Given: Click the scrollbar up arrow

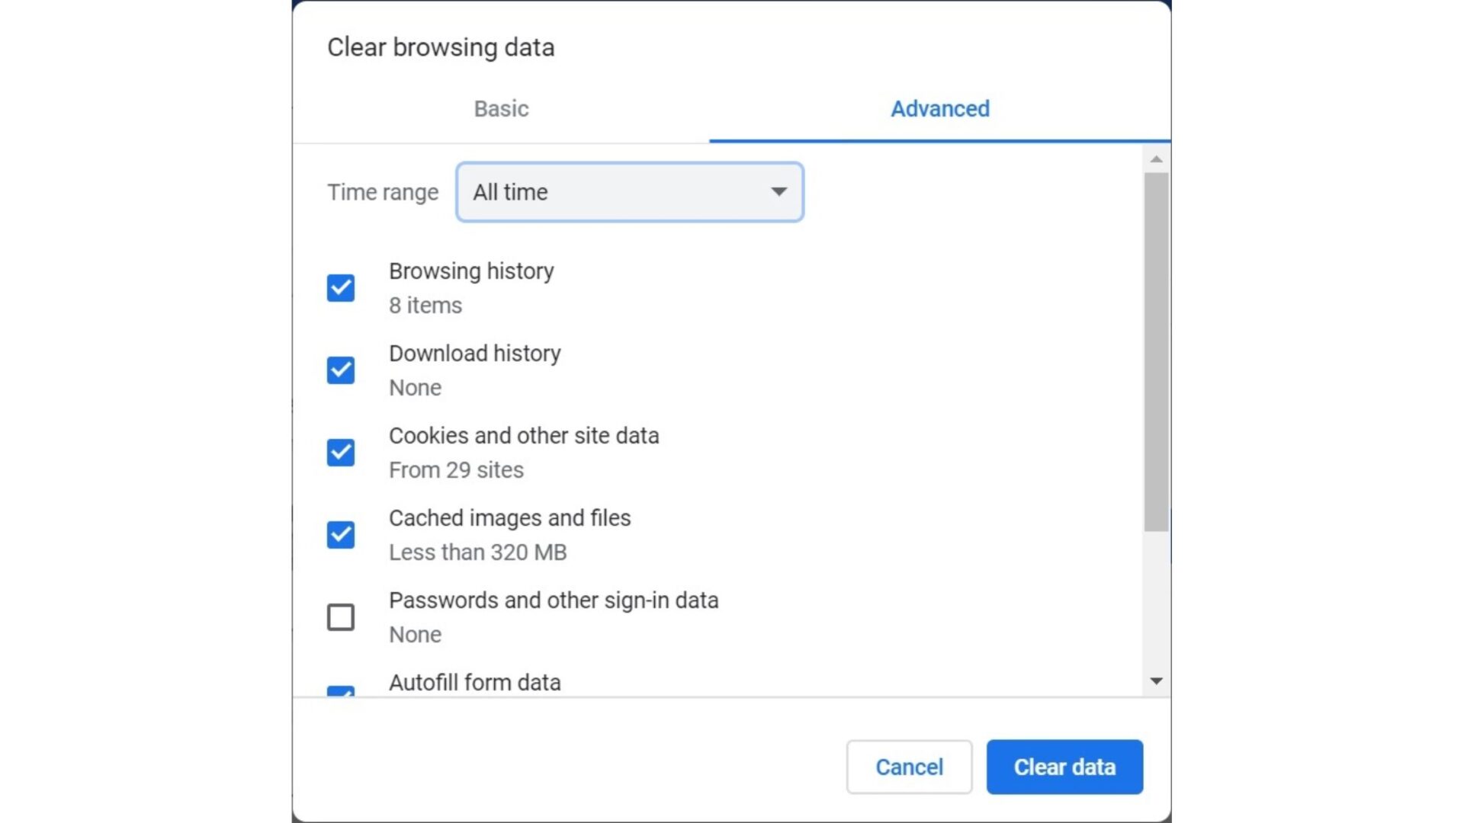Looking at the screenshot, I should 1156,157.
